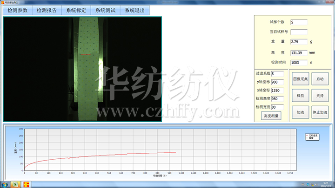
Task: Open the 检测参数 menu
Action: [18, 10]
